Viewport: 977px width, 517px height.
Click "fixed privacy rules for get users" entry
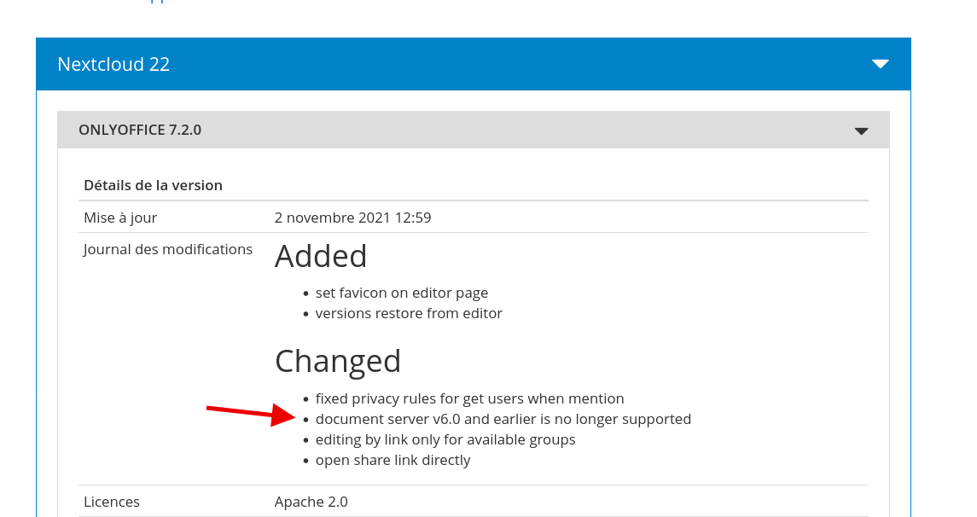click(470, 398)
